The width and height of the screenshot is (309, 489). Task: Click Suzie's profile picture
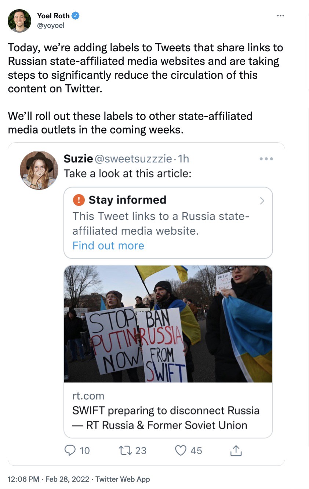tap(39, 170)
